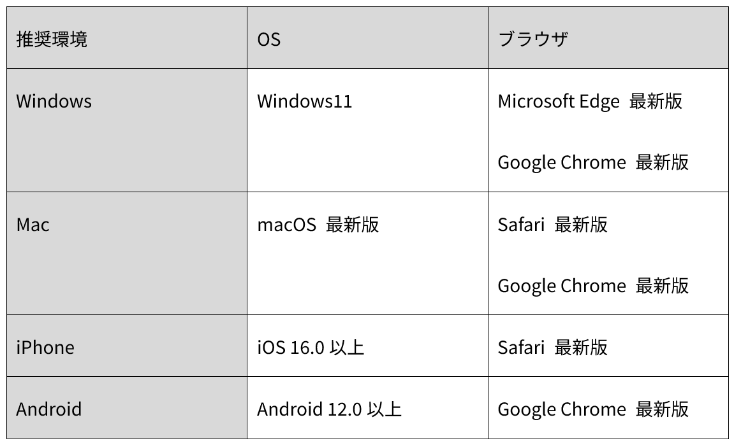Image resolution: width=734 pixels, height=443 pixels.
Task: Click Safari in the iPhone row
Action: click(521, 348)
